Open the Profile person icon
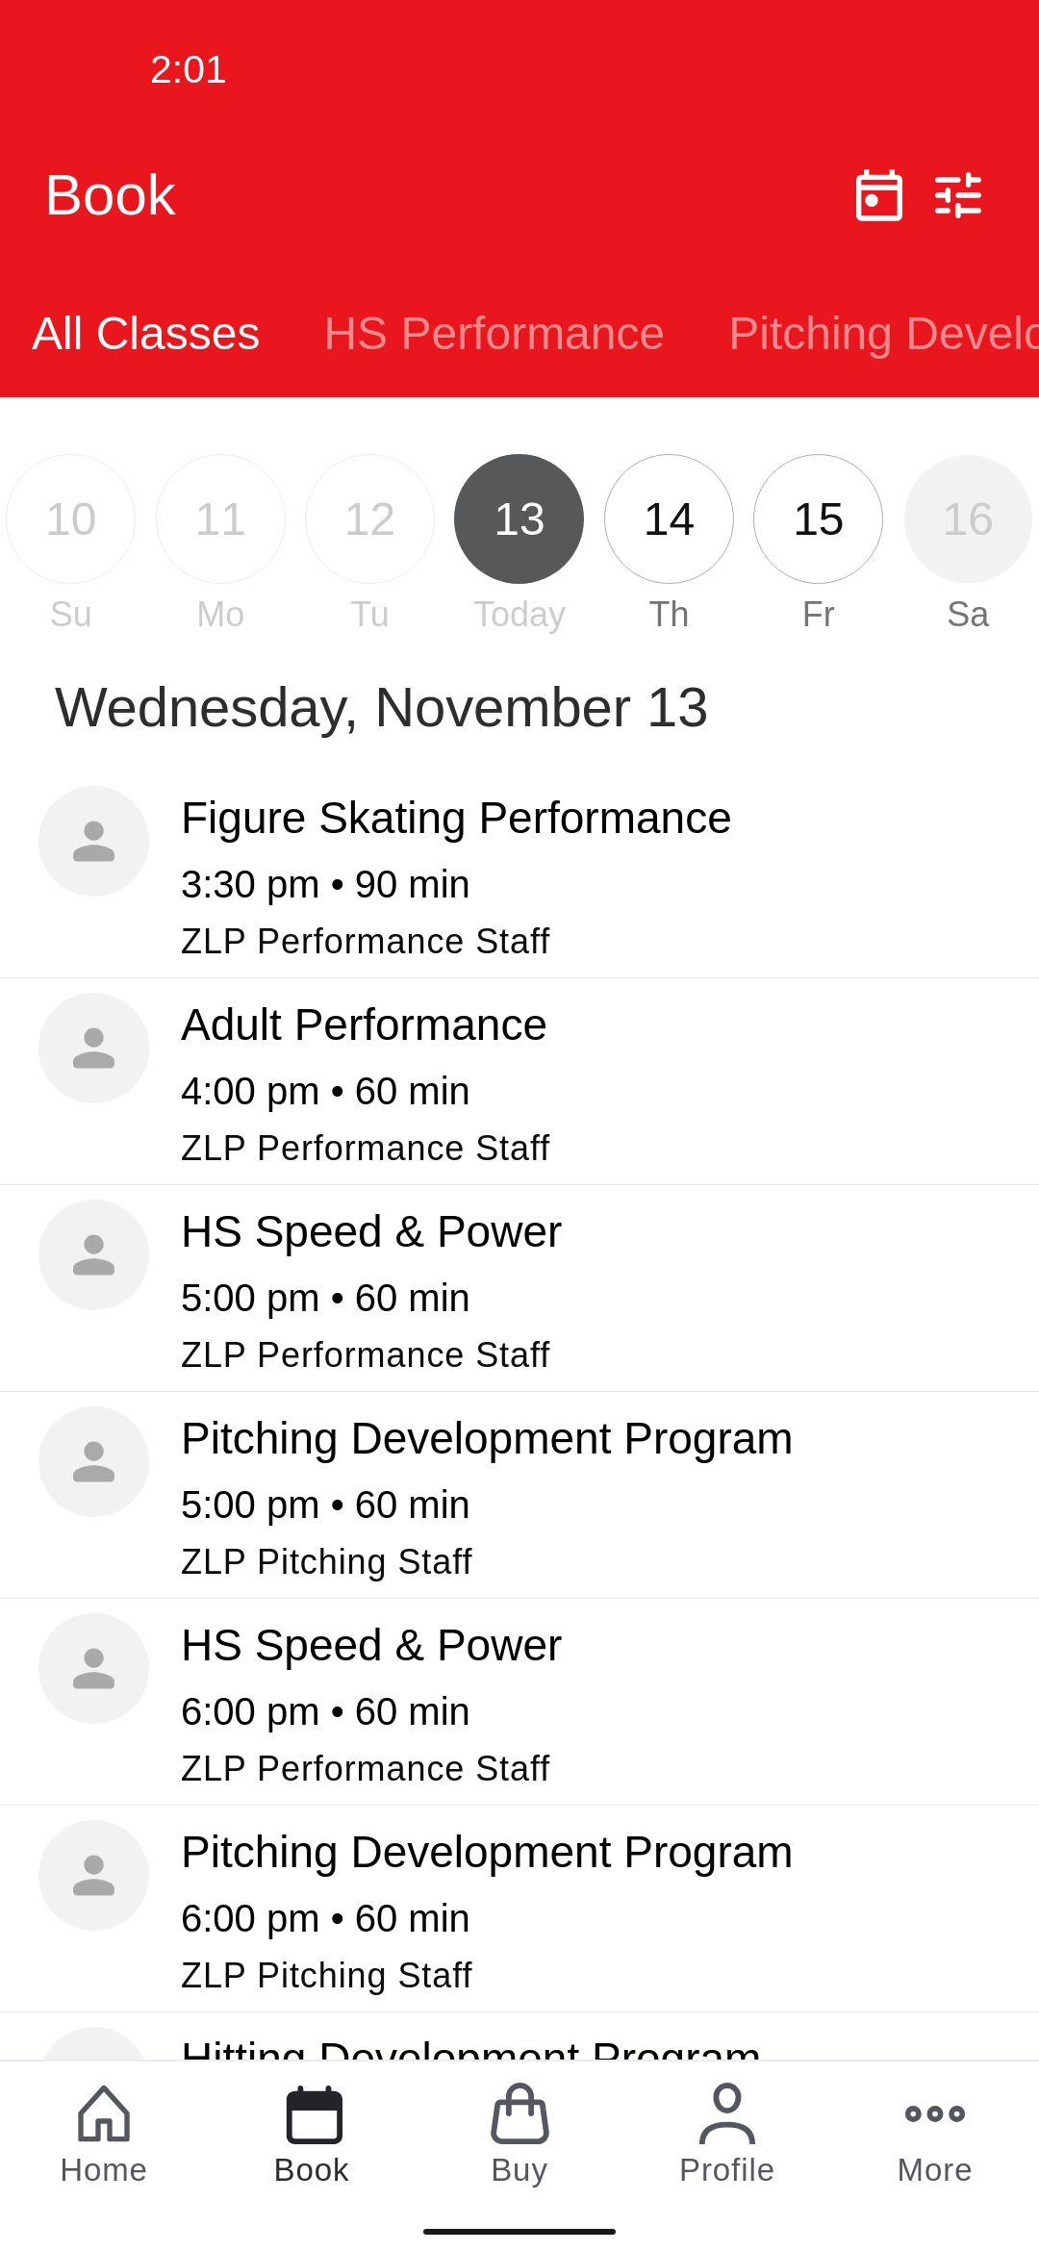The width and height of the screenshot is (1039, 2251). pyautogui.click(x=727, y=2113)
